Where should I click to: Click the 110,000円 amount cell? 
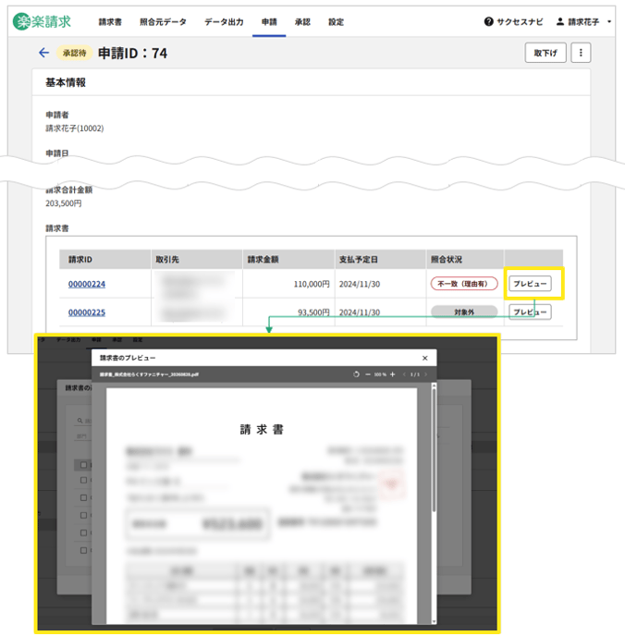click(x=312, y=284)
